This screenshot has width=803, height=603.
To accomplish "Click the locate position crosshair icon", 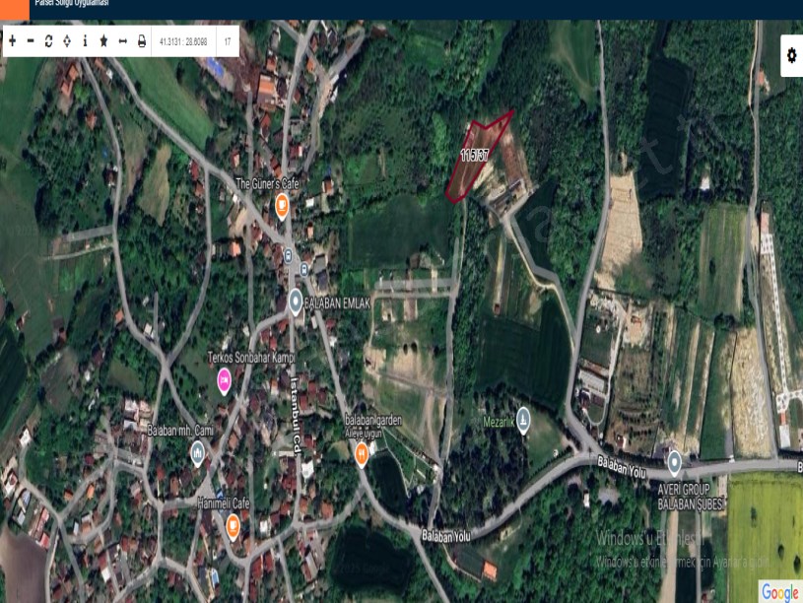I will coord(67,41).
